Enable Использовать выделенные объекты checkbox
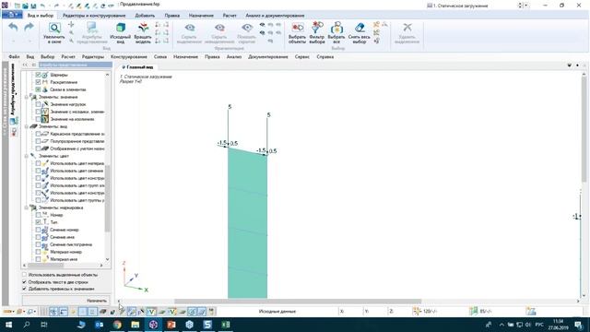 coord(25,275)
